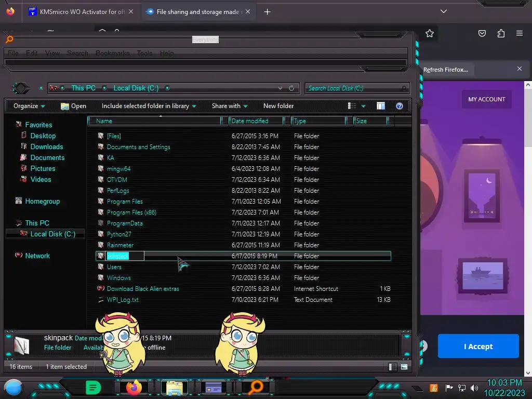Click the Firefox bookmark star icon

pos(430,33)
